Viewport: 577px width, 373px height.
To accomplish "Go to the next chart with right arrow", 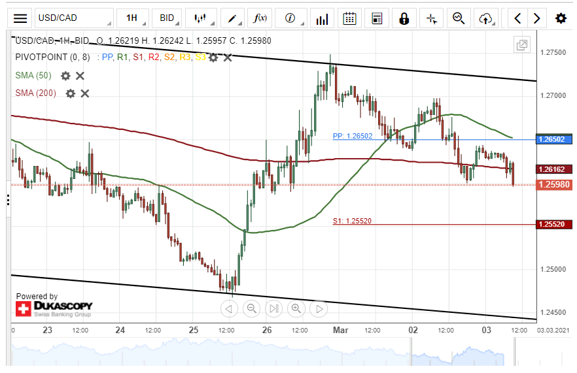I will pos(537,18).
